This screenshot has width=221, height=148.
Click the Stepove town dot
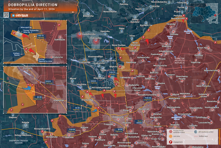pos(13,115)
